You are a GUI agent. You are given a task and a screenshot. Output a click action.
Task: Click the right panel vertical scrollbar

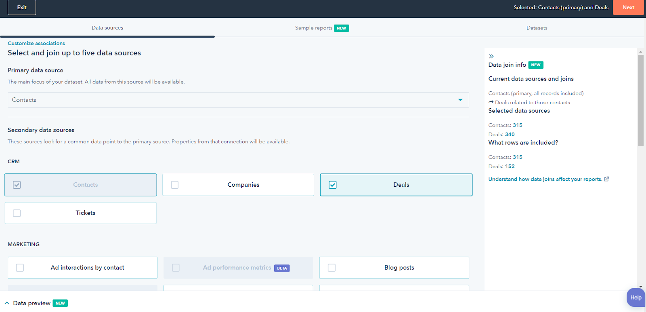coord(640,101)
